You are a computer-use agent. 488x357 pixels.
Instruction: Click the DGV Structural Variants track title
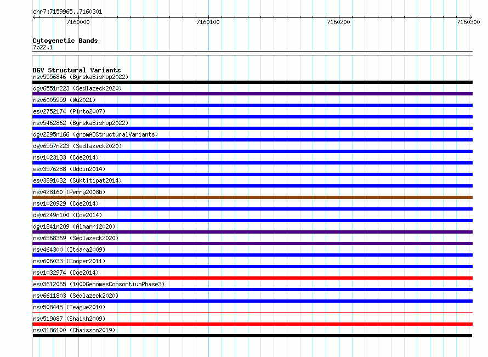tap(77, 70)
